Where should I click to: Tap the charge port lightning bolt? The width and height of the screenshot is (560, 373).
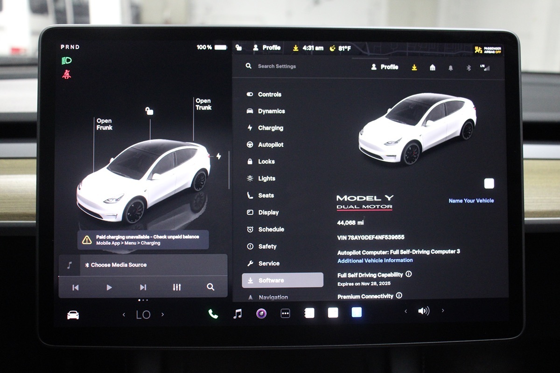(x=218, y=156)
